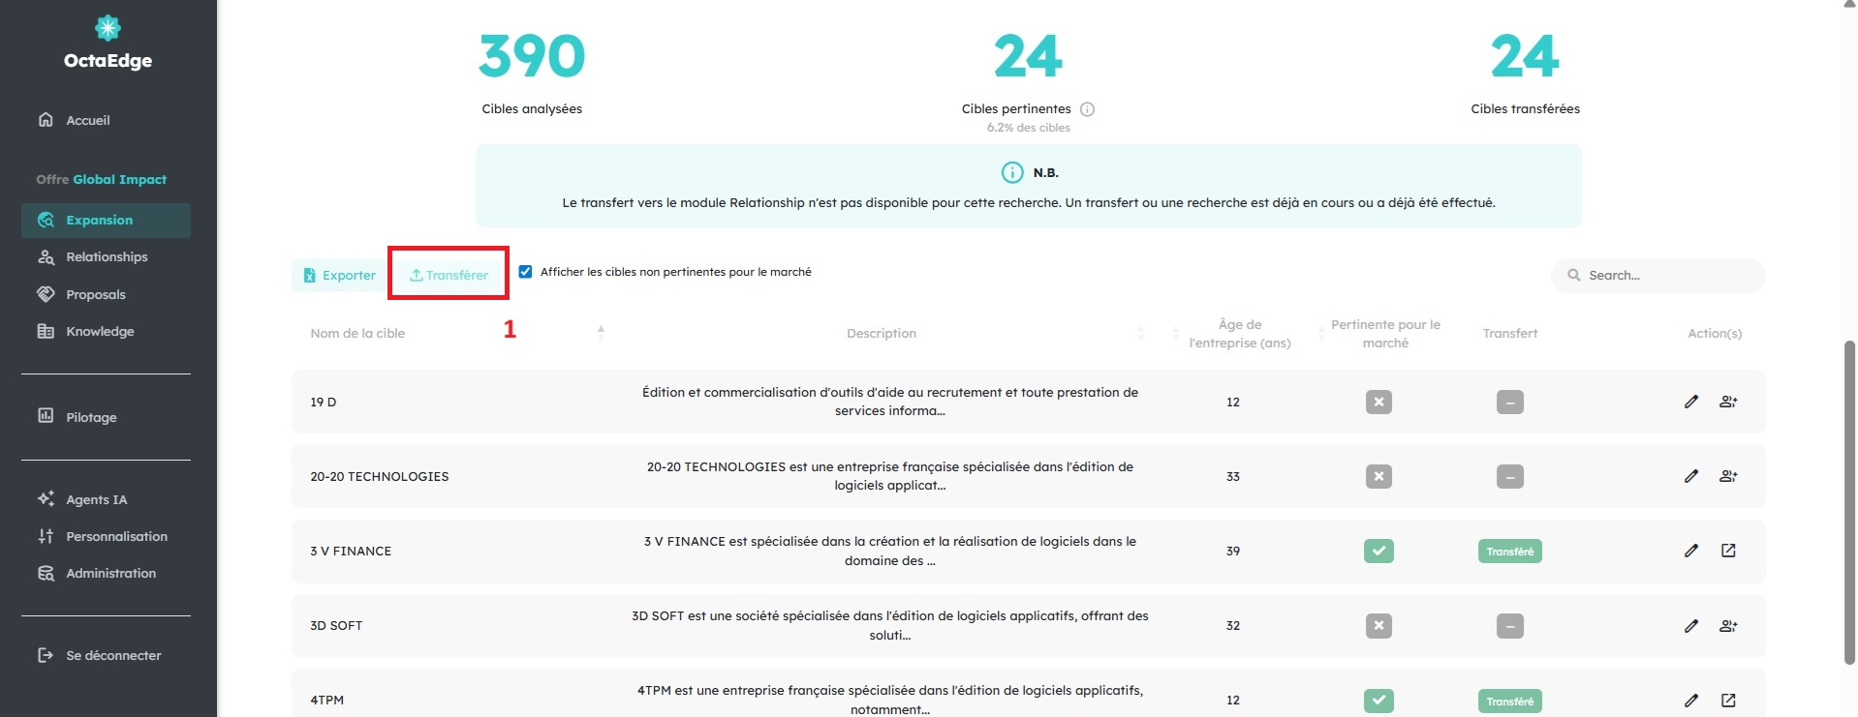
Task: Click dash transfer badge for 20-20 TECHNOLOGIES
Action: tap(1509, 476)
